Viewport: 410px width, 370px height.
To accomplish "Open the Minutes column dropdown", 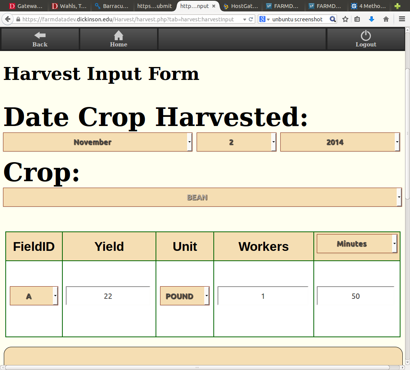I will [356, 244].
